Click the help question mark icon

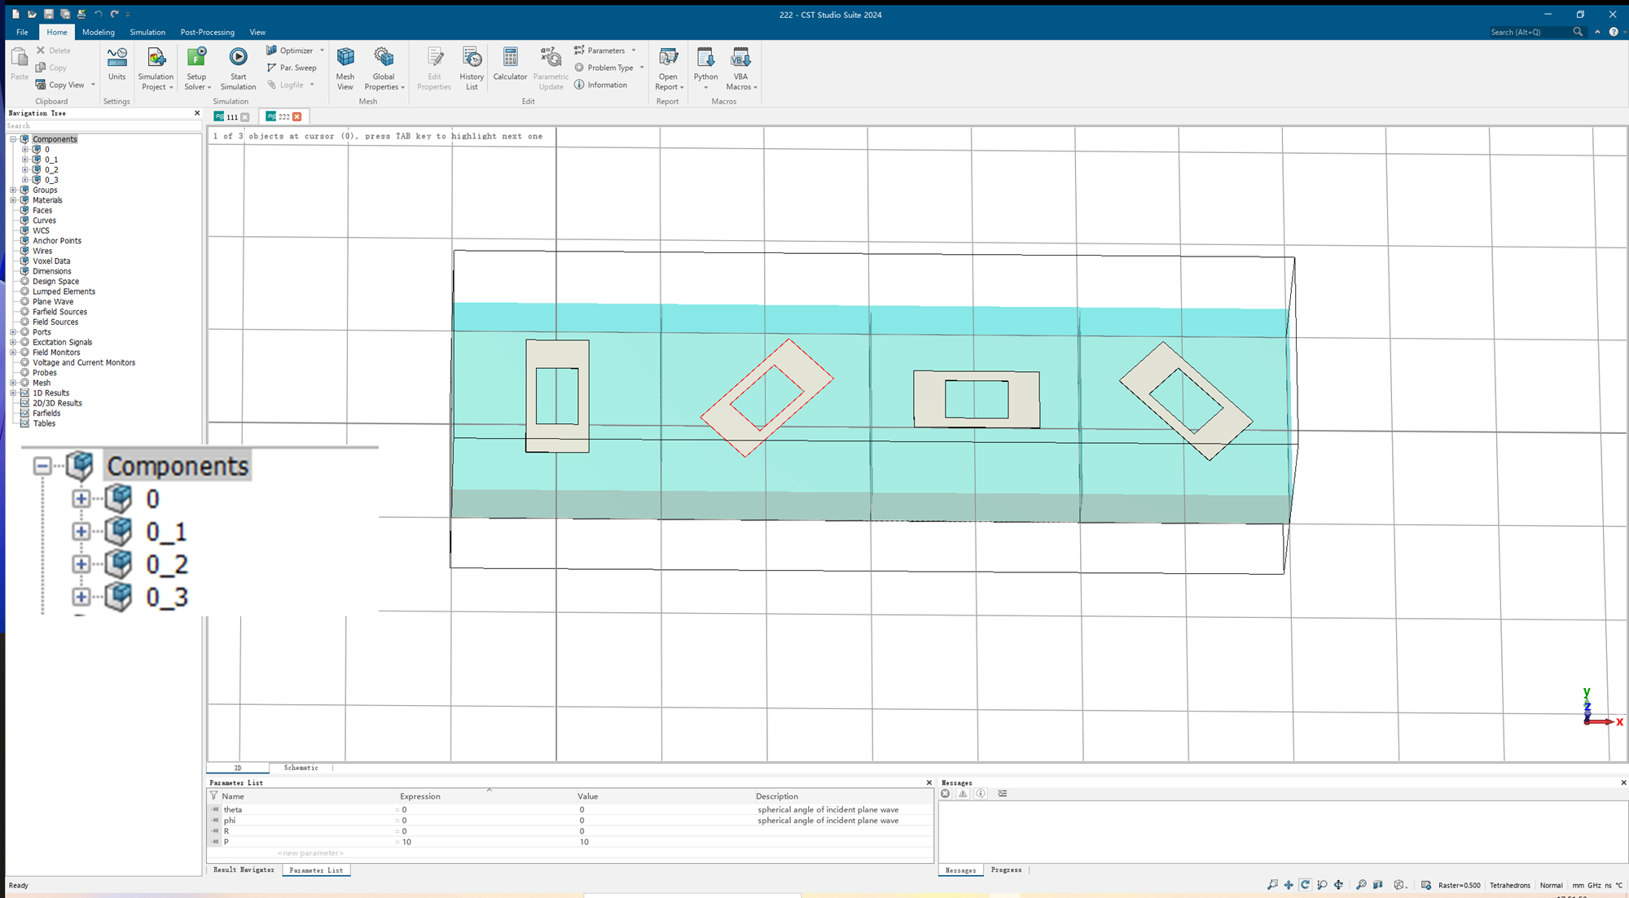[x=1614, y=32]
